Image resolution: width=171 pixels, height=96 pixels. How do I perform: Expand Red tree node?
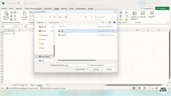tap(37, 61)
